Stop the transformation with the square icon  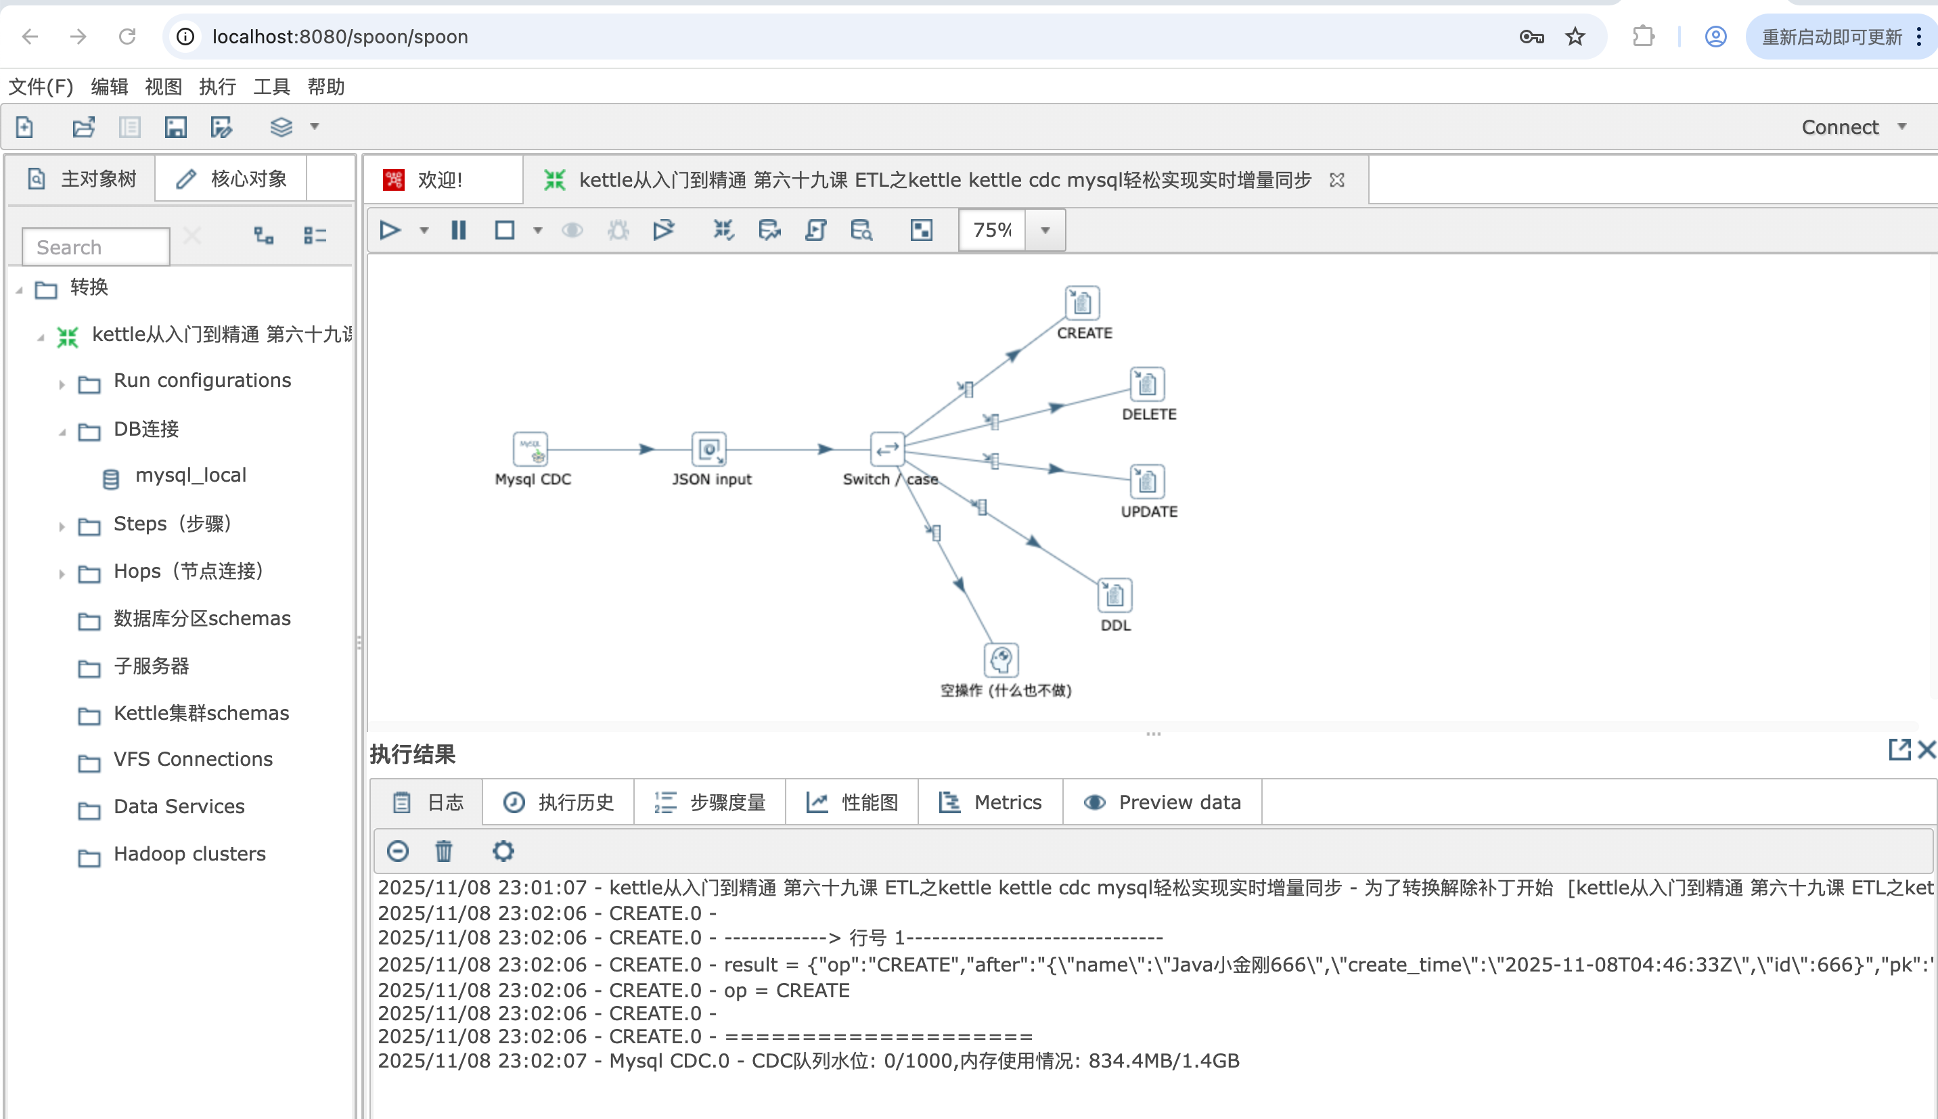505,230
